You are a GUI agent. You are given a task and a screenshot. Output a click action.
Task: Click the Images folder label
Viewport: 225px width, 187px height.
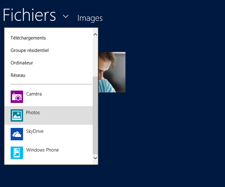(x=90, y=18)
